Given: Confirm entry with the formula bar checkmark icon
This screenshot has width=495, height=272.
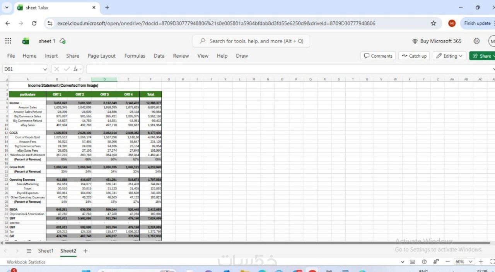Looking at the screenshot, I should [x=67, y=69].
